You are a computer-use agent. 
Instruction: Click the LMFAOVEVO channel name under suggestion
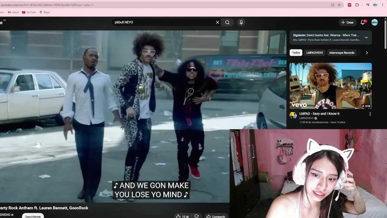click(306, 118)
